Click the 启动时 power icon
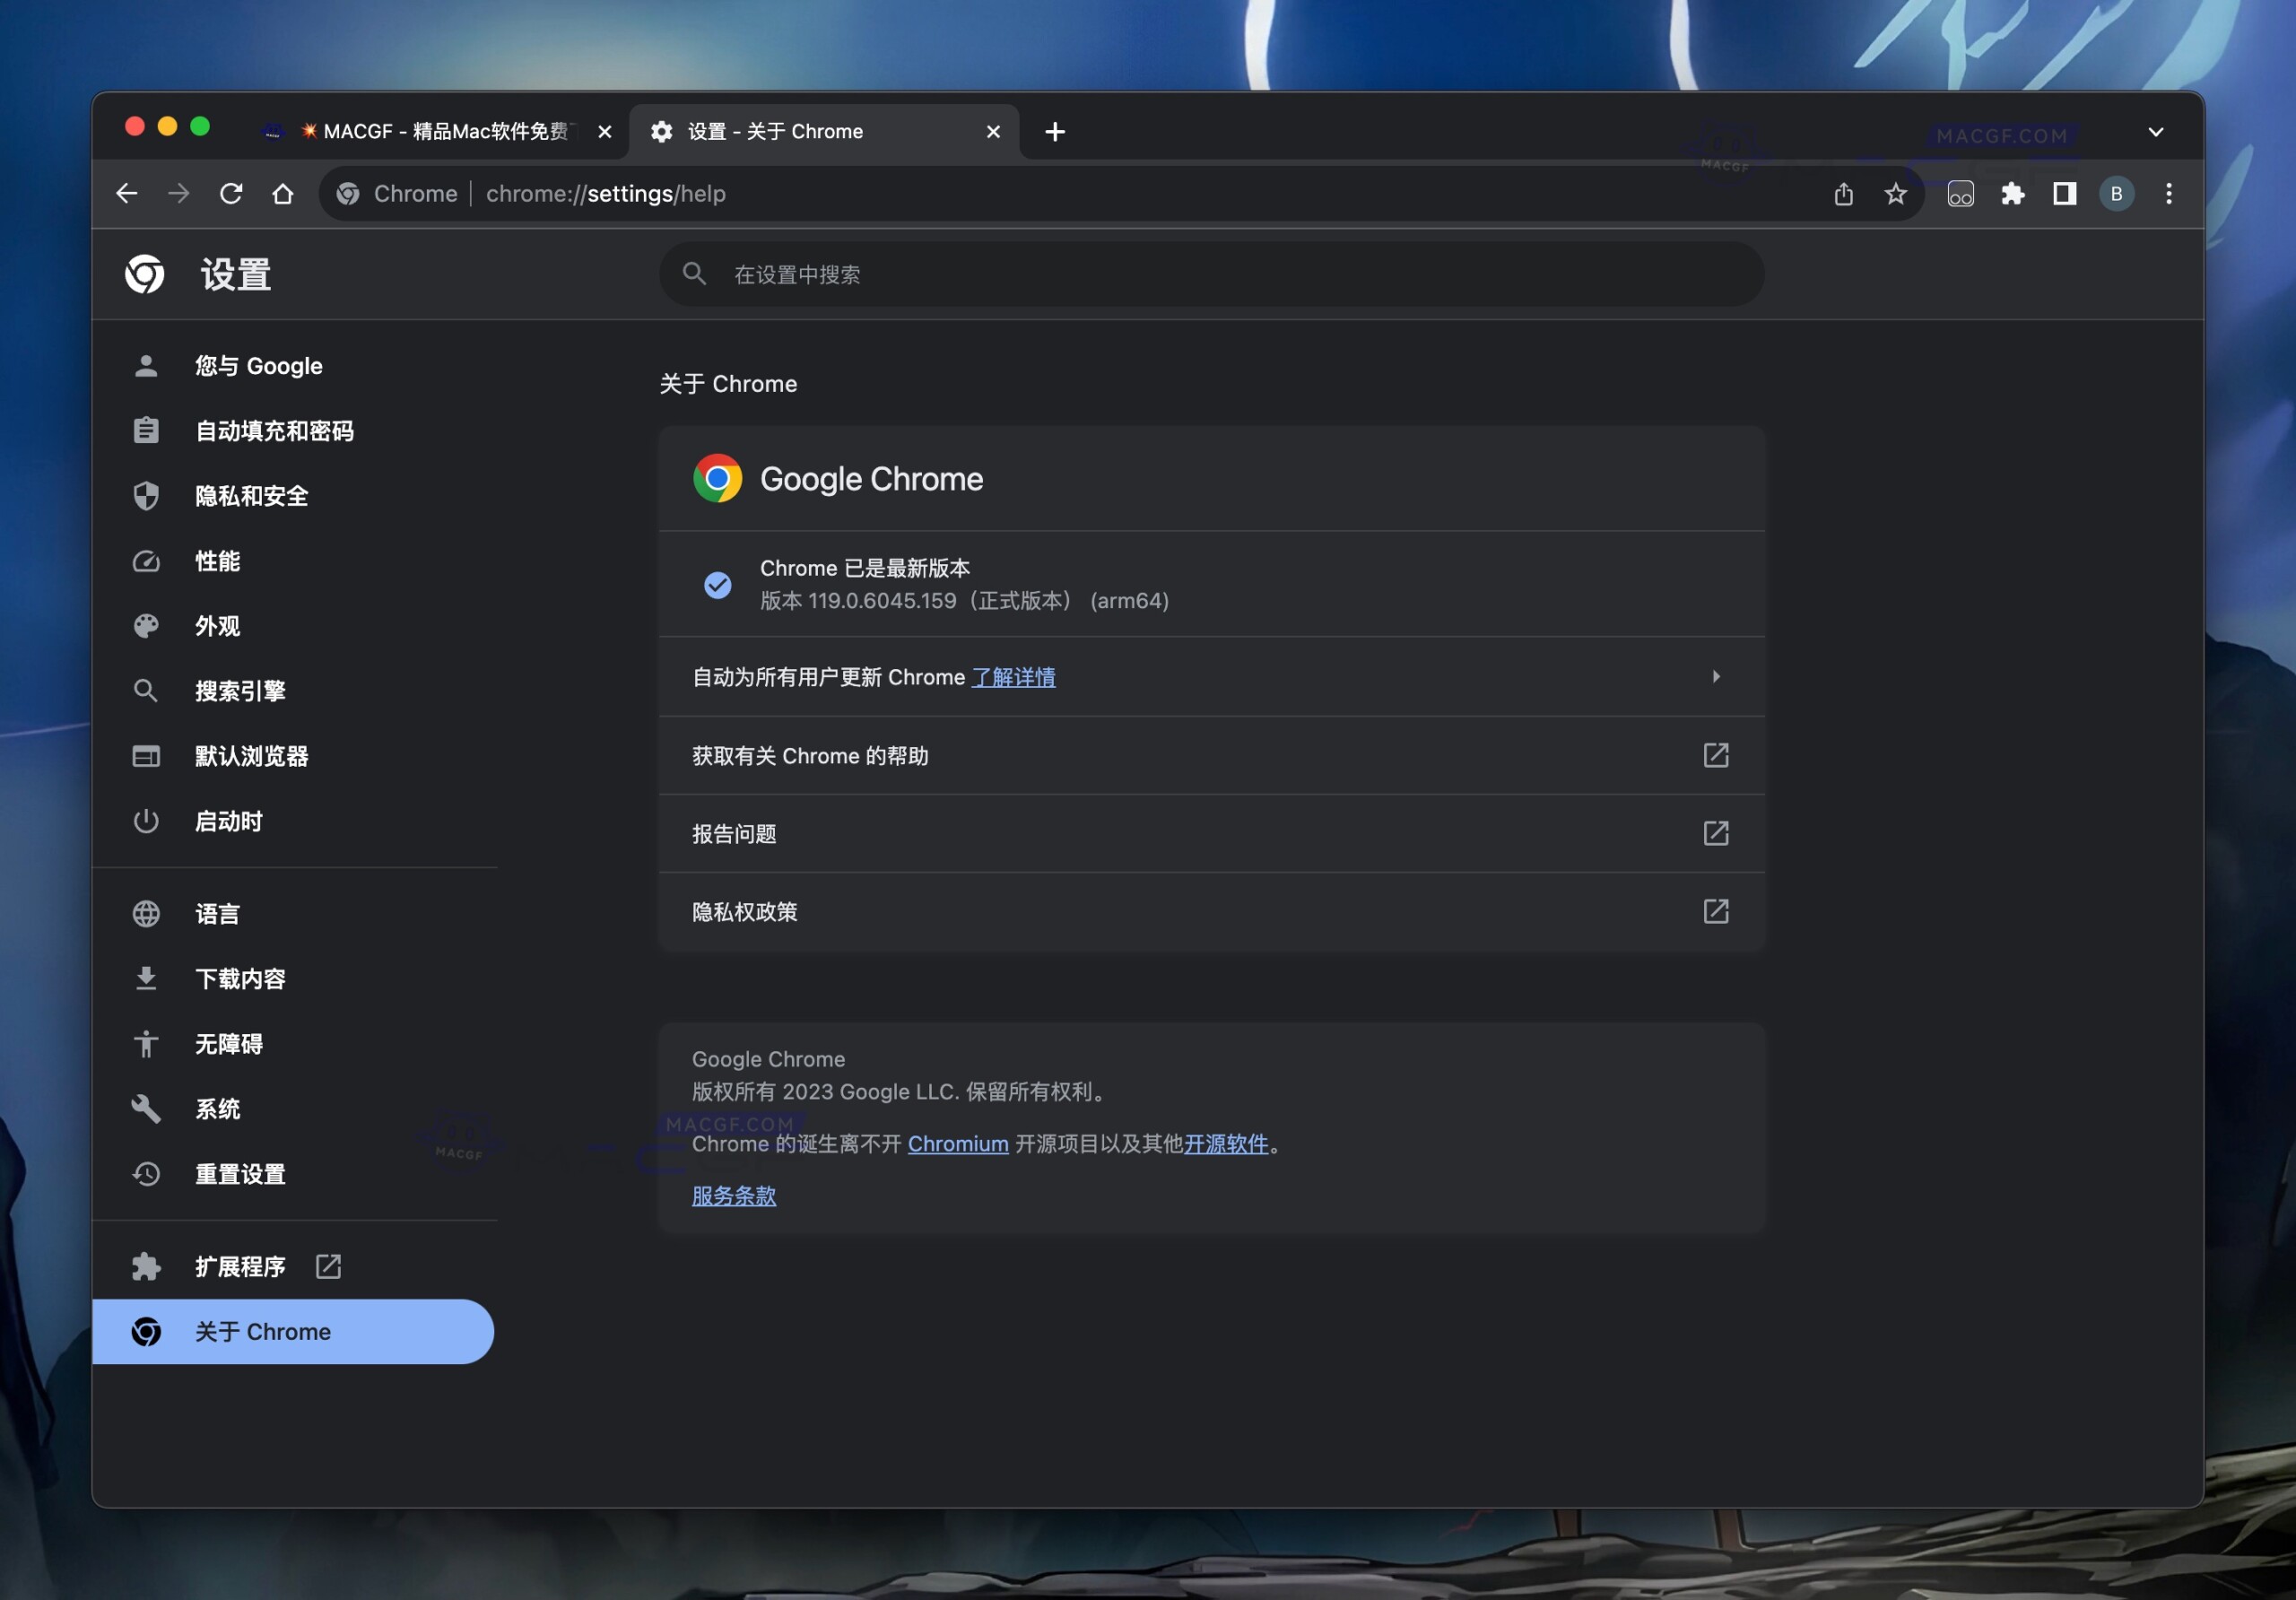The image size is (2296, 1600). pyautogui.click(x=146, y=821)
